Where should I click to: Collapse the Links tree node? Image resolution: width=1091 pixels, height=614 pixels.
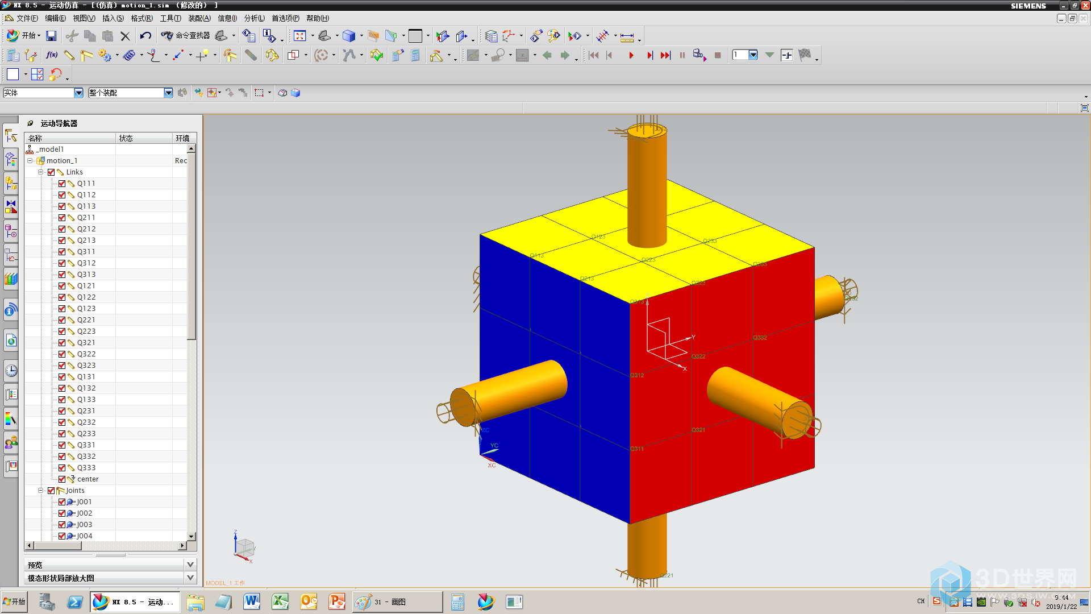[x=40, y=172]
